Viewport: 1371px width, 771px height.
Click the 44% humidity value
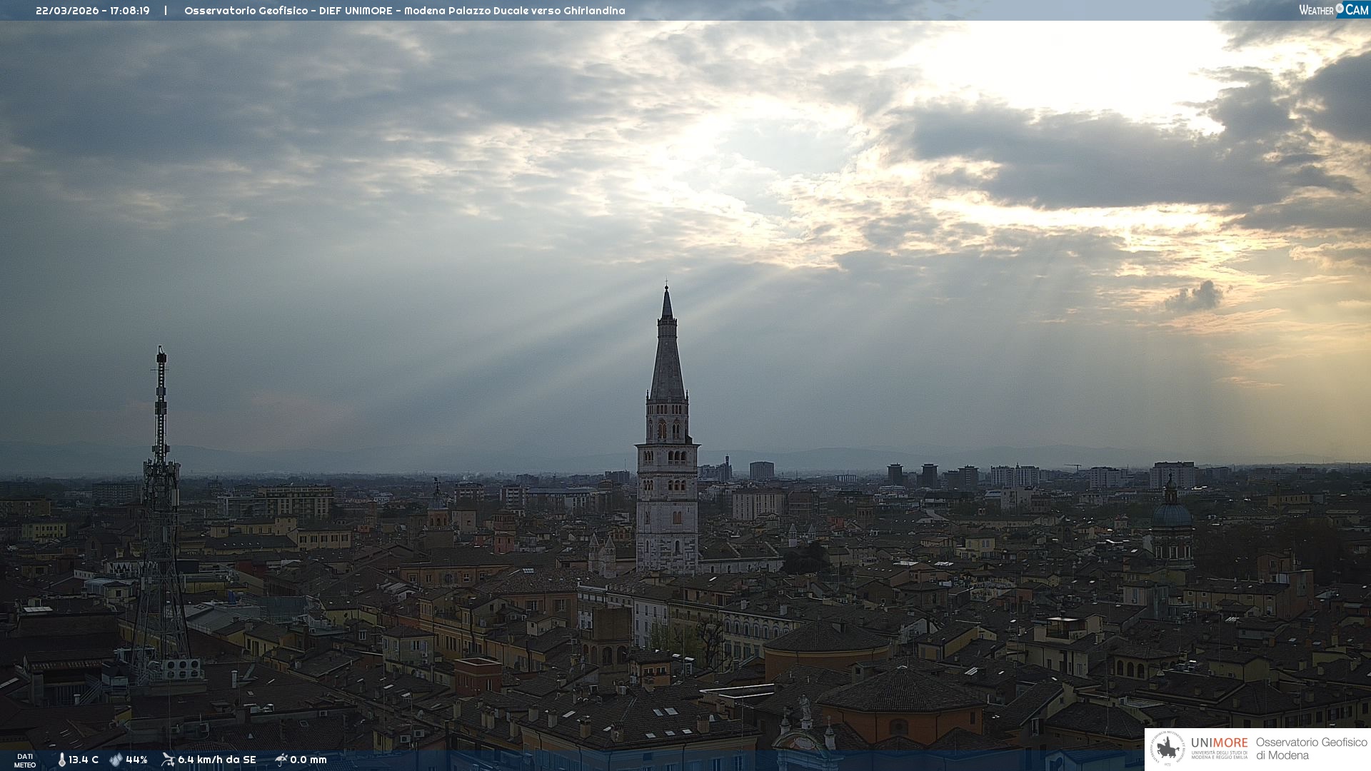click(x=136, y=760)
